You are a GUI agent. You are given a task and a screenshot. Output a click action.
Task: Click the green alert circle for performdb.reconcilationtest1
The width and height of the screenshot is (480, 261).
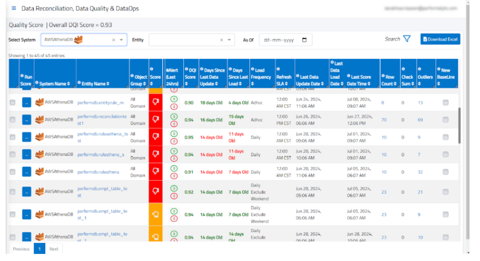[x=174, y=116]
